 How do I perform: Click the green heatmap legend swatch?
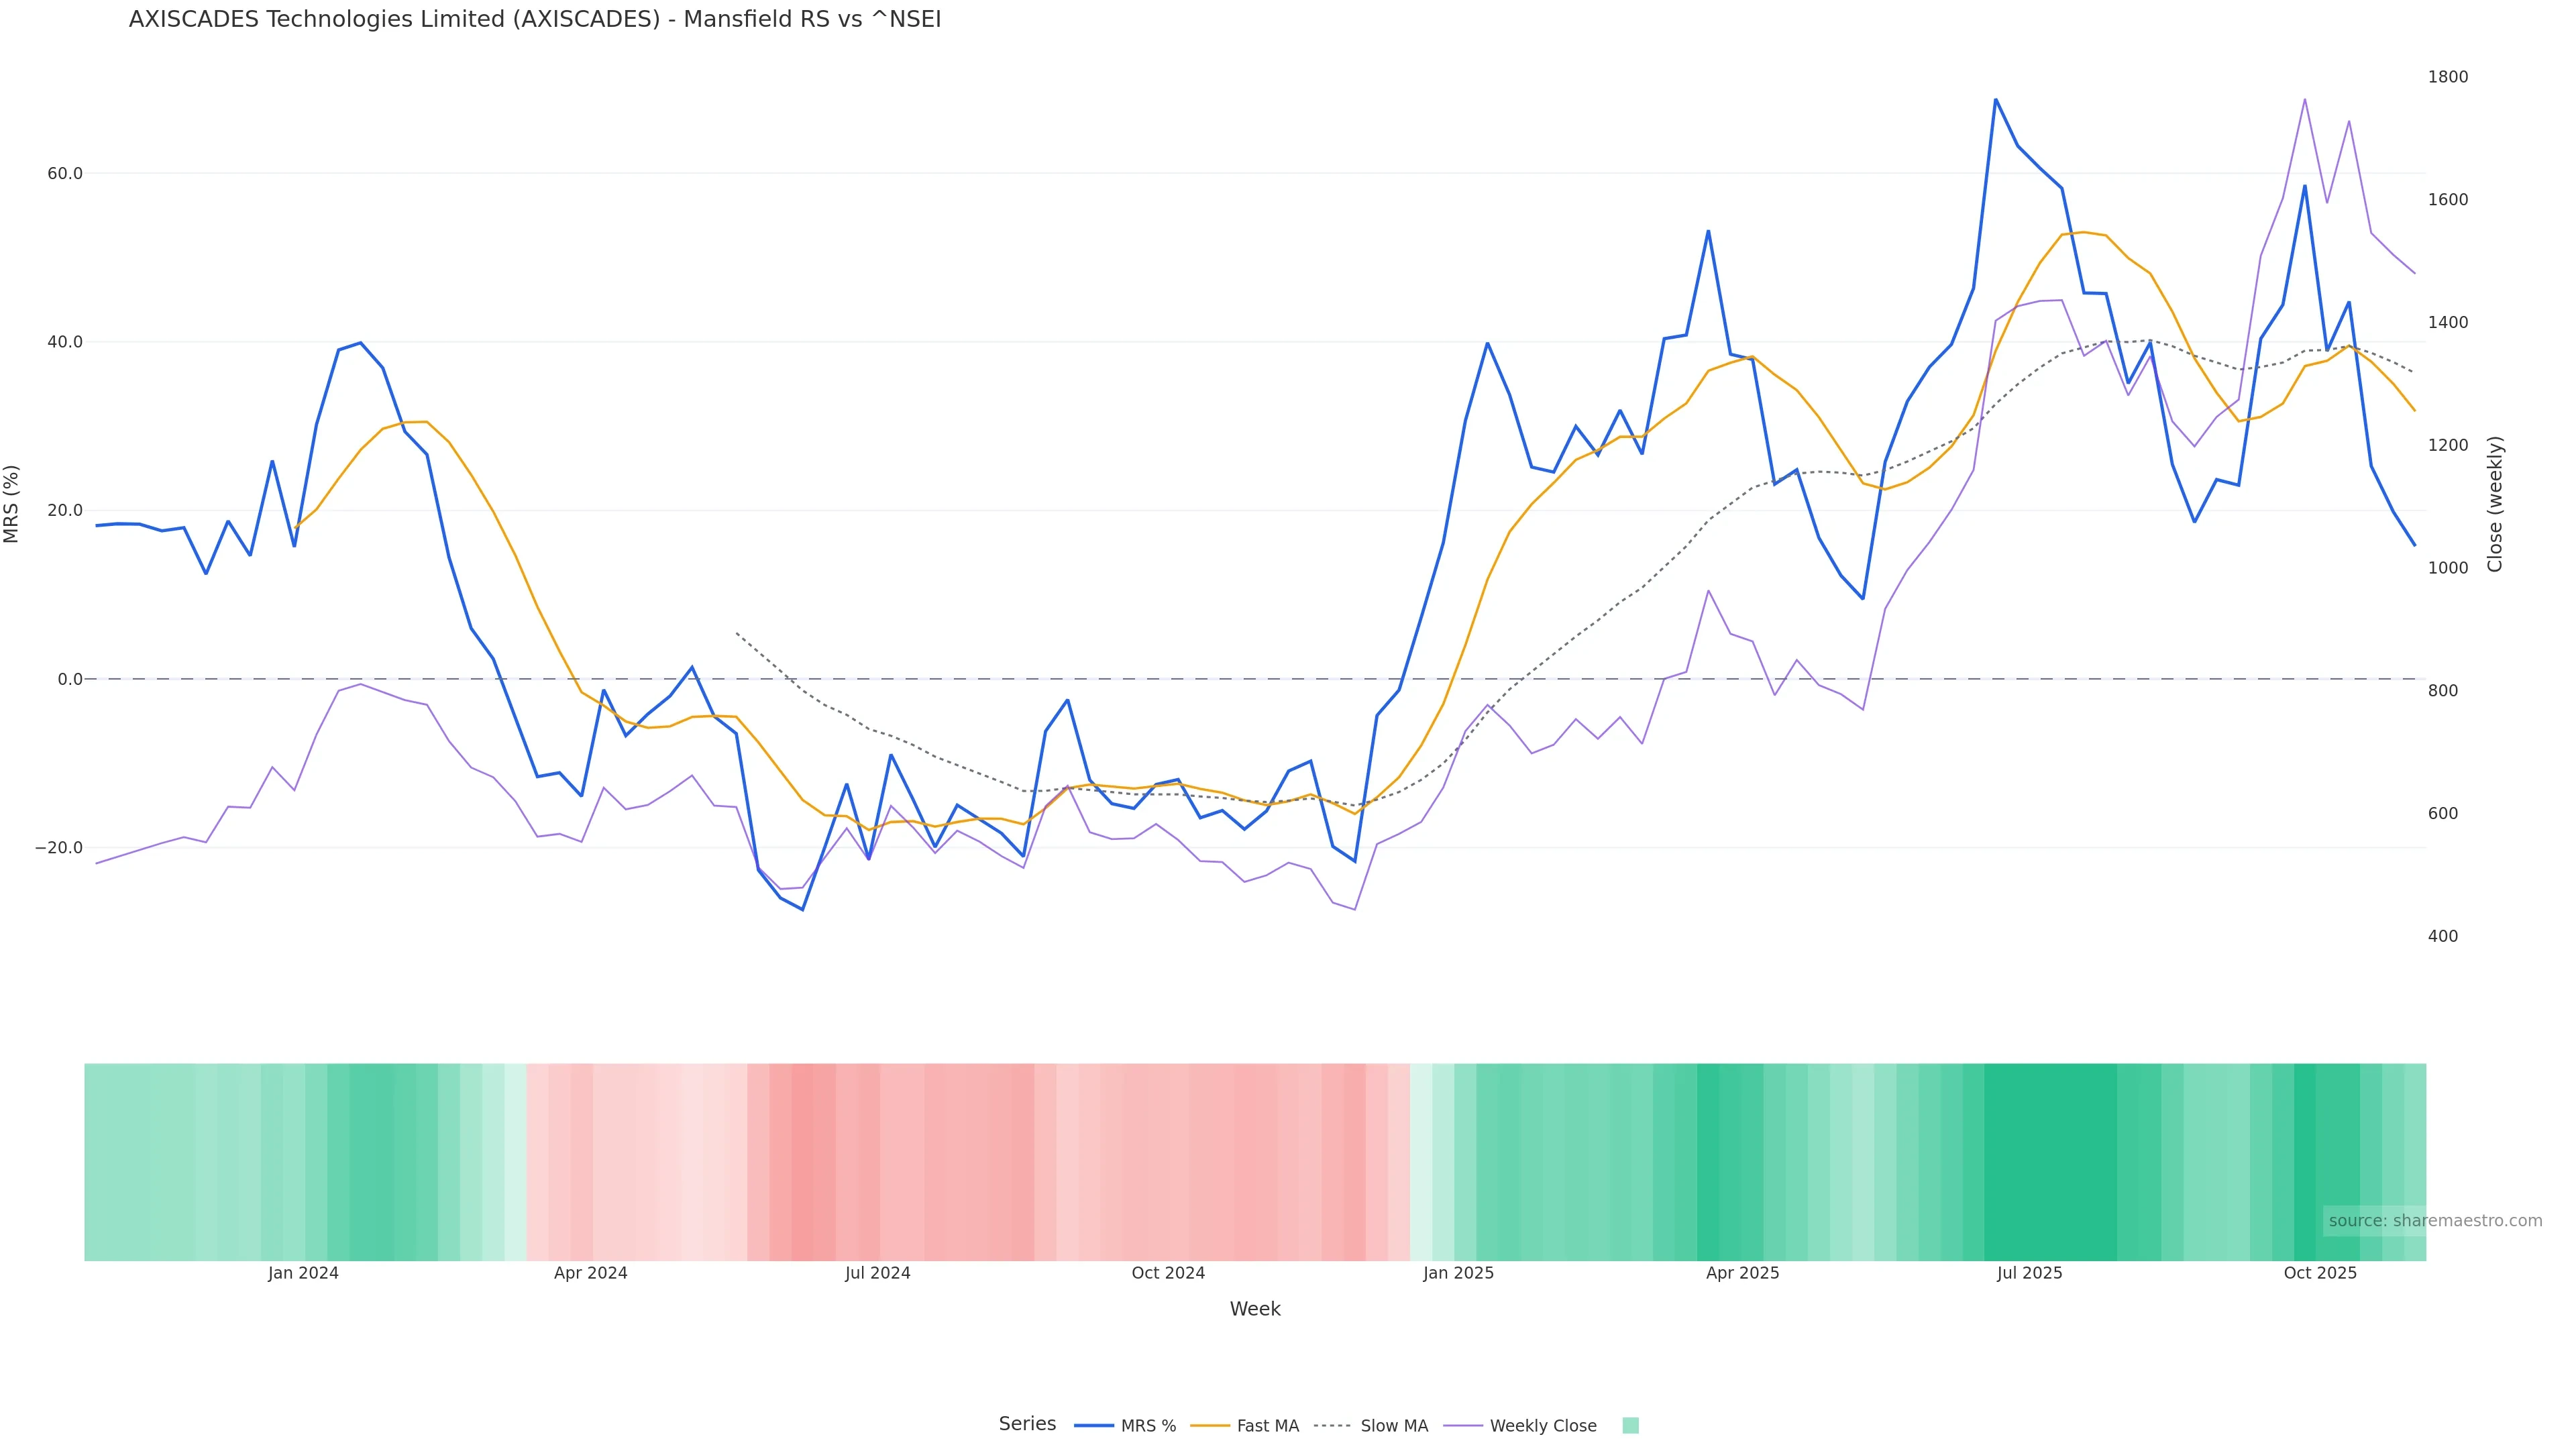[x=1630, y=1426]
